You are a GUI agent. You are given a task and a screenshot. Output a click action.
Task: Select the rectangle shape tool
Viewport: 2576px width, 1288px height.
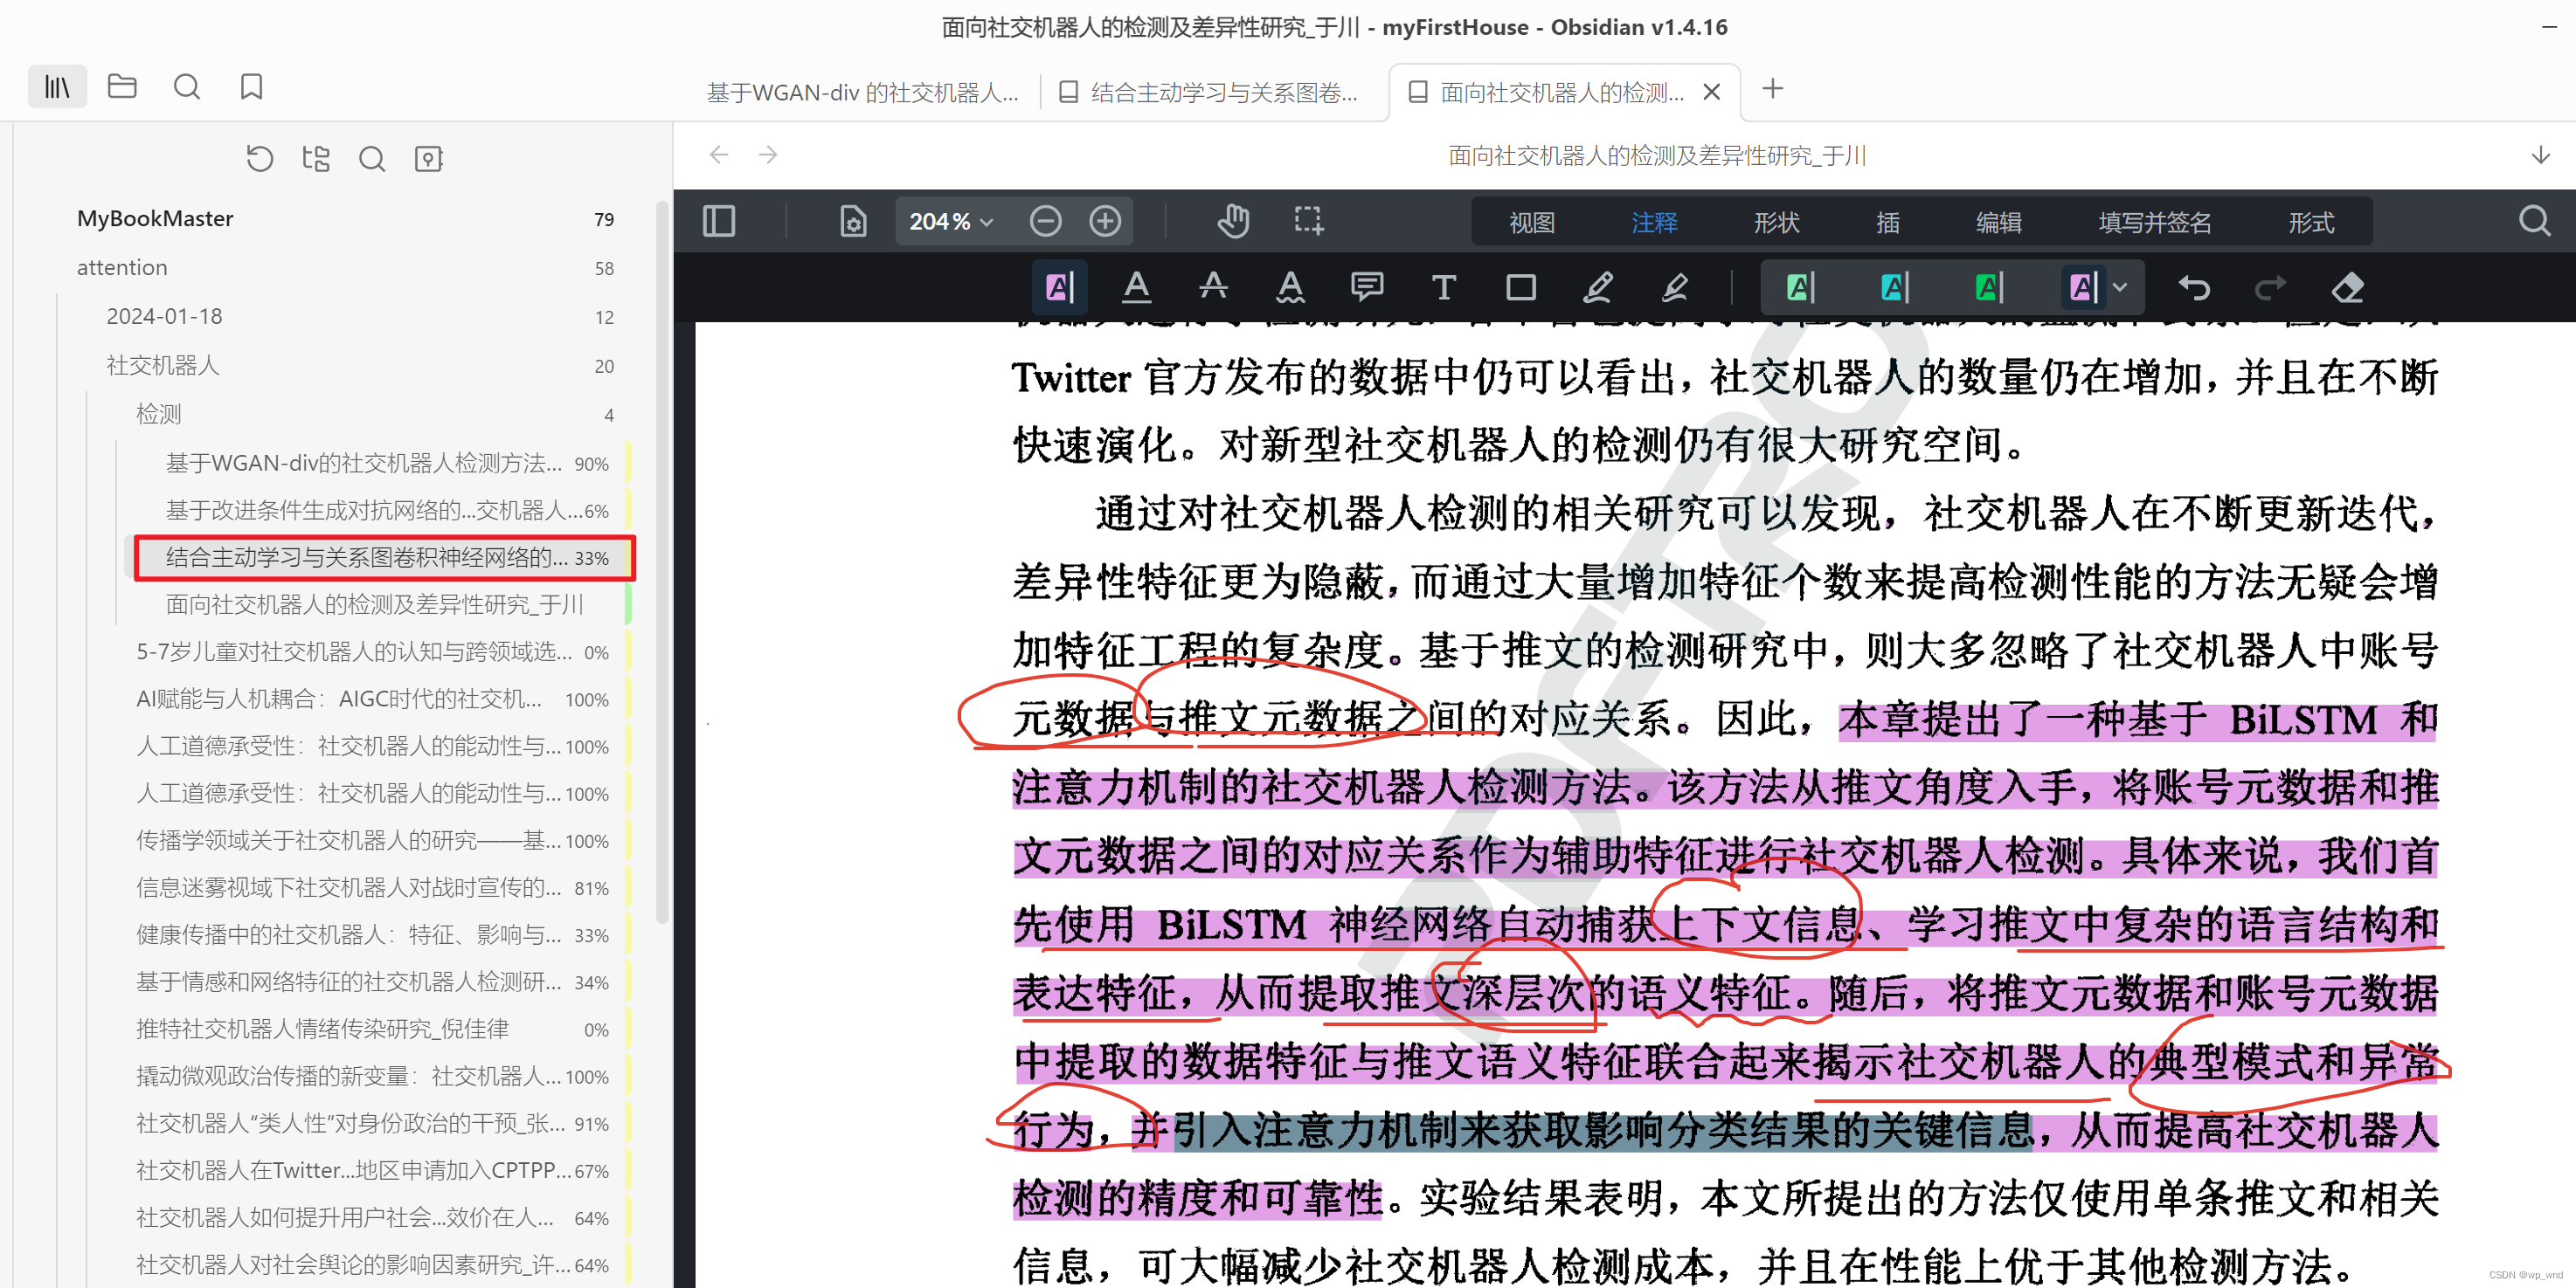coord(1520,288)
